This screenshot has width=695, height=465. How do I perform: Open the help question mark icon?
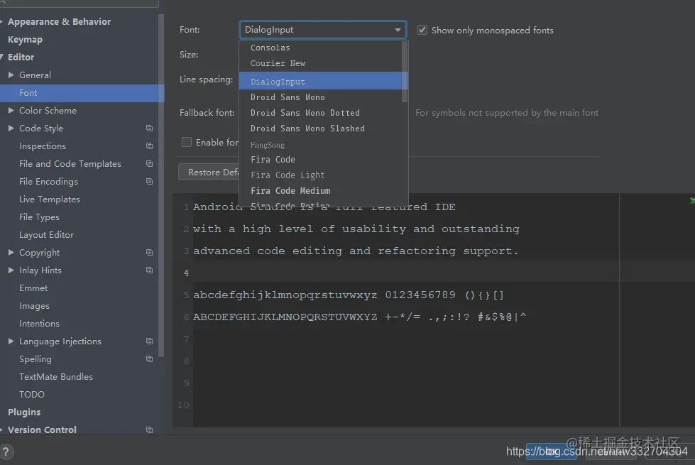tap(6, 452)
